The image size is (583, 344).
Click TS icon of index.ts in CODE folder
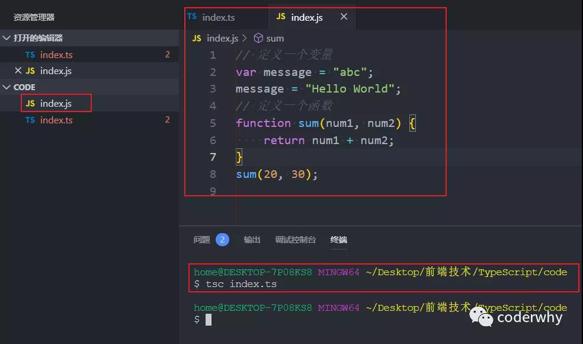point(30,120)
